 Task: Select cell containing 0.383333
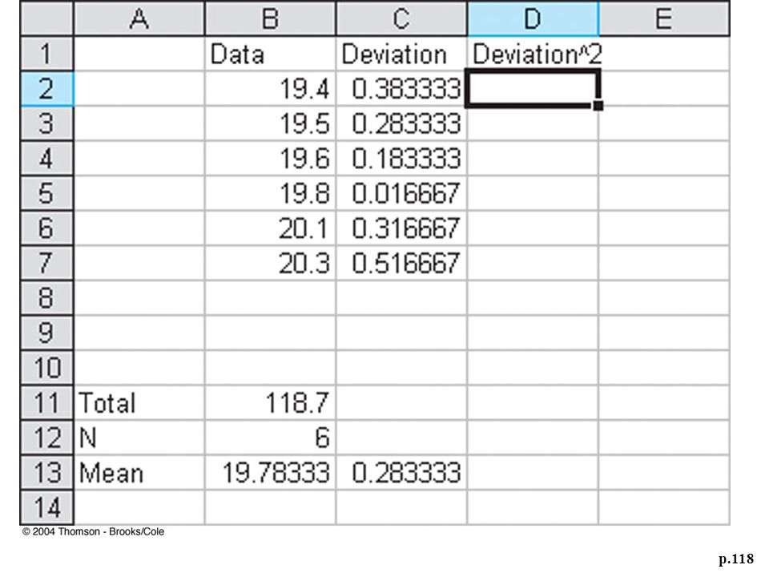(401, 89)
